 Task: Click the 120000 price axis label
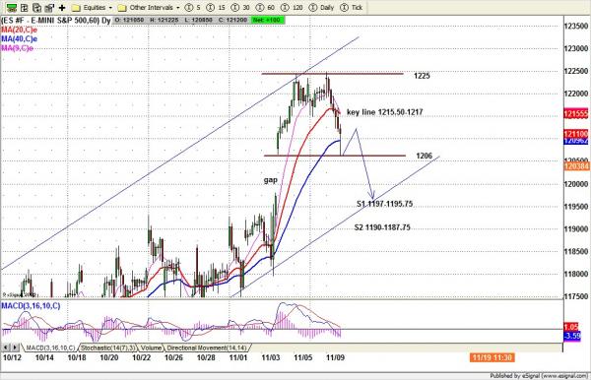click(x=576, y=184)
